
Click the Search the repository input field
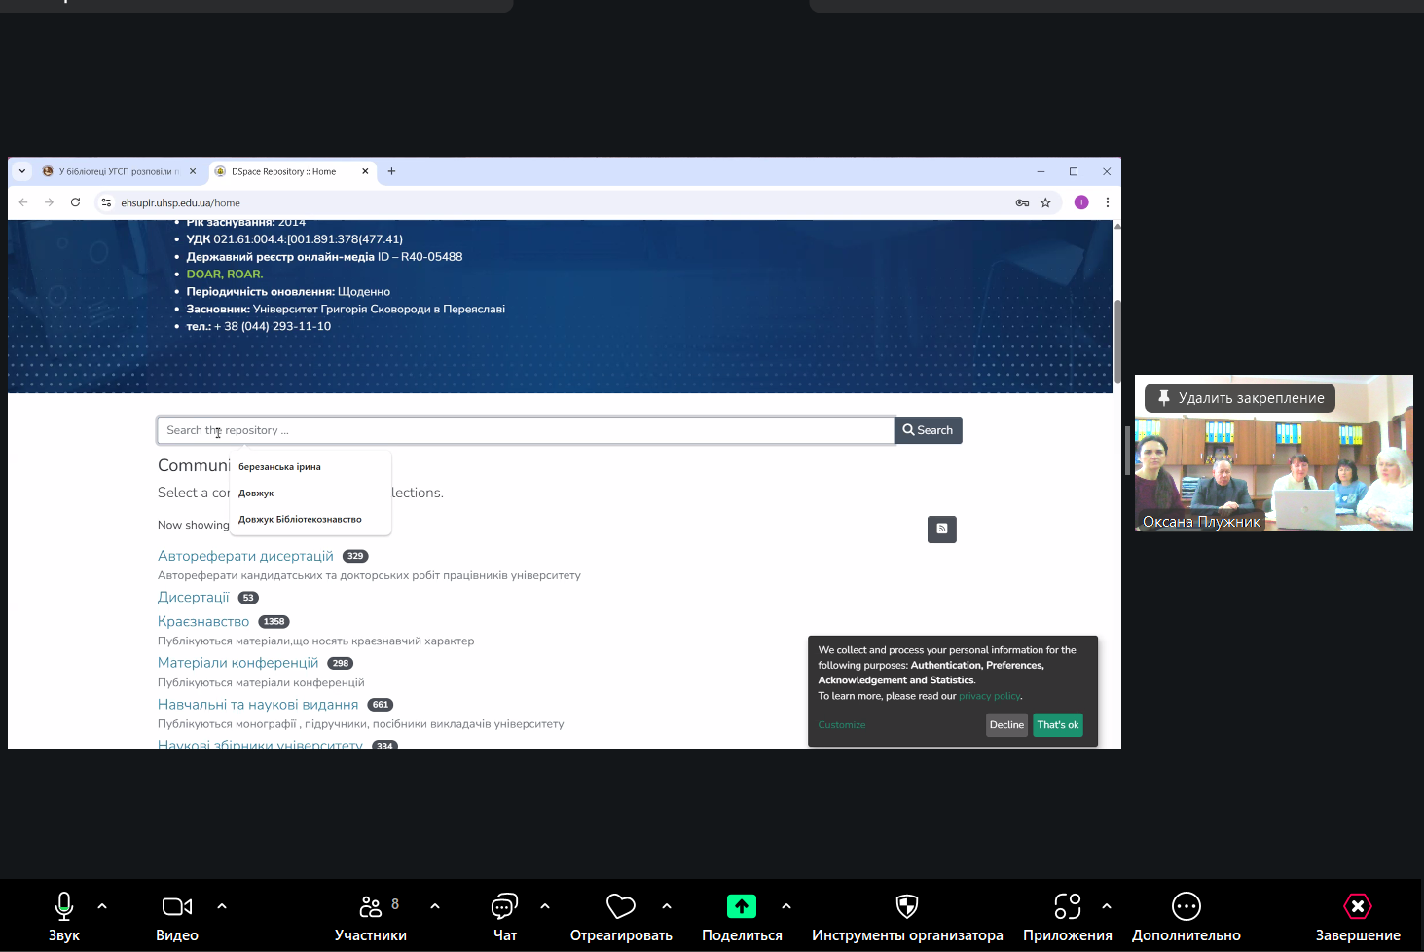526,430
